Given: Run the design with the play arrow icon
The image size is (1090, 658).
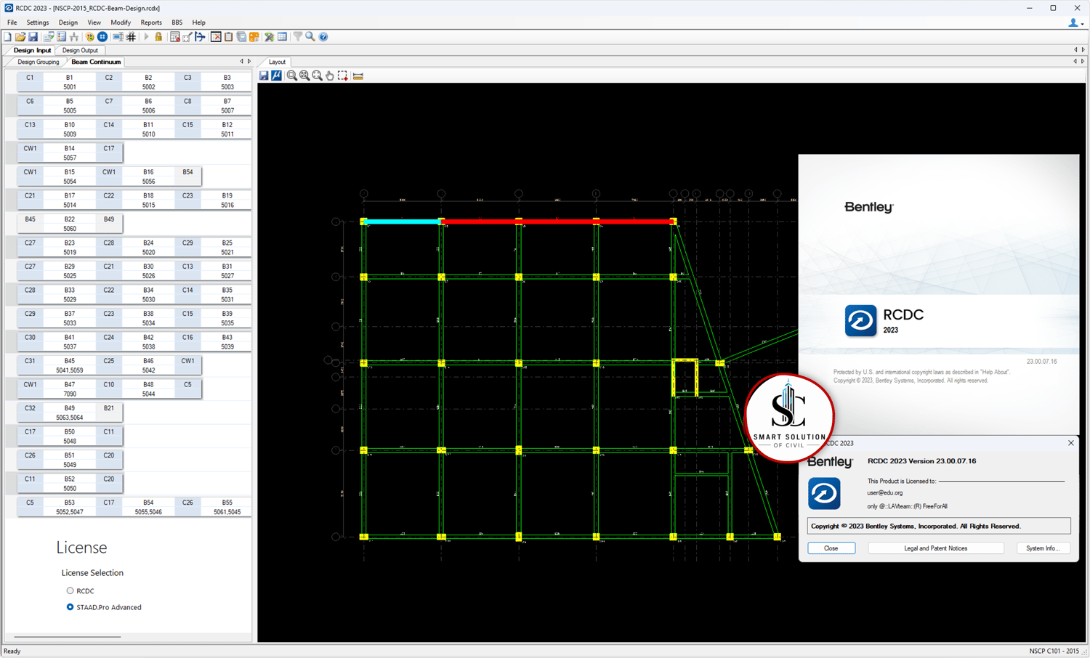Looking at the screenshot, I should (x=146, y=37).
